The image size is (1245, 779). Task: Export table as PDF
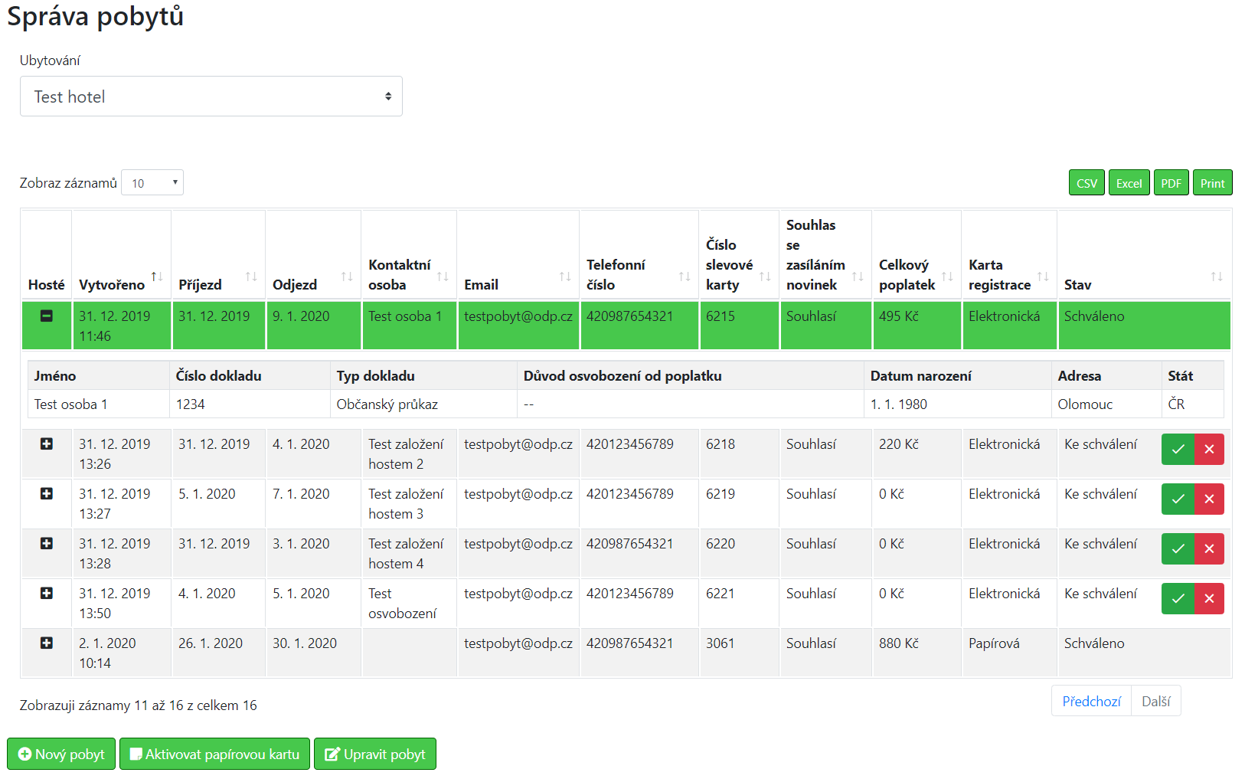pyautogui.click(x=1171, y=182)
